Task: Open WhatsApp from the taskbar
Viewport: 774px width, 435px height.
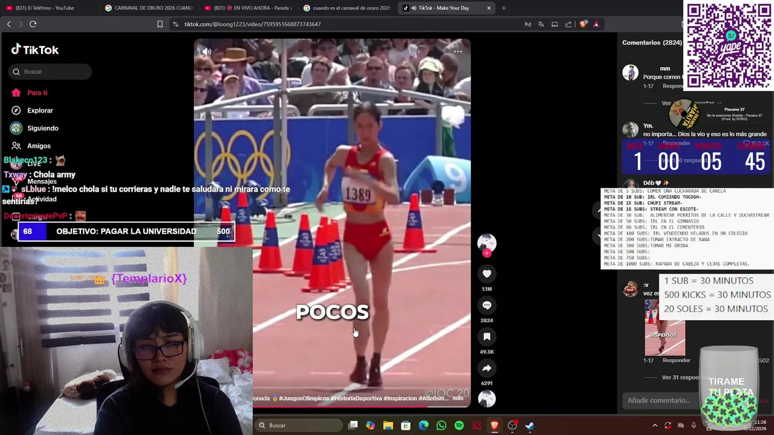Action: (x=441, y=425)
